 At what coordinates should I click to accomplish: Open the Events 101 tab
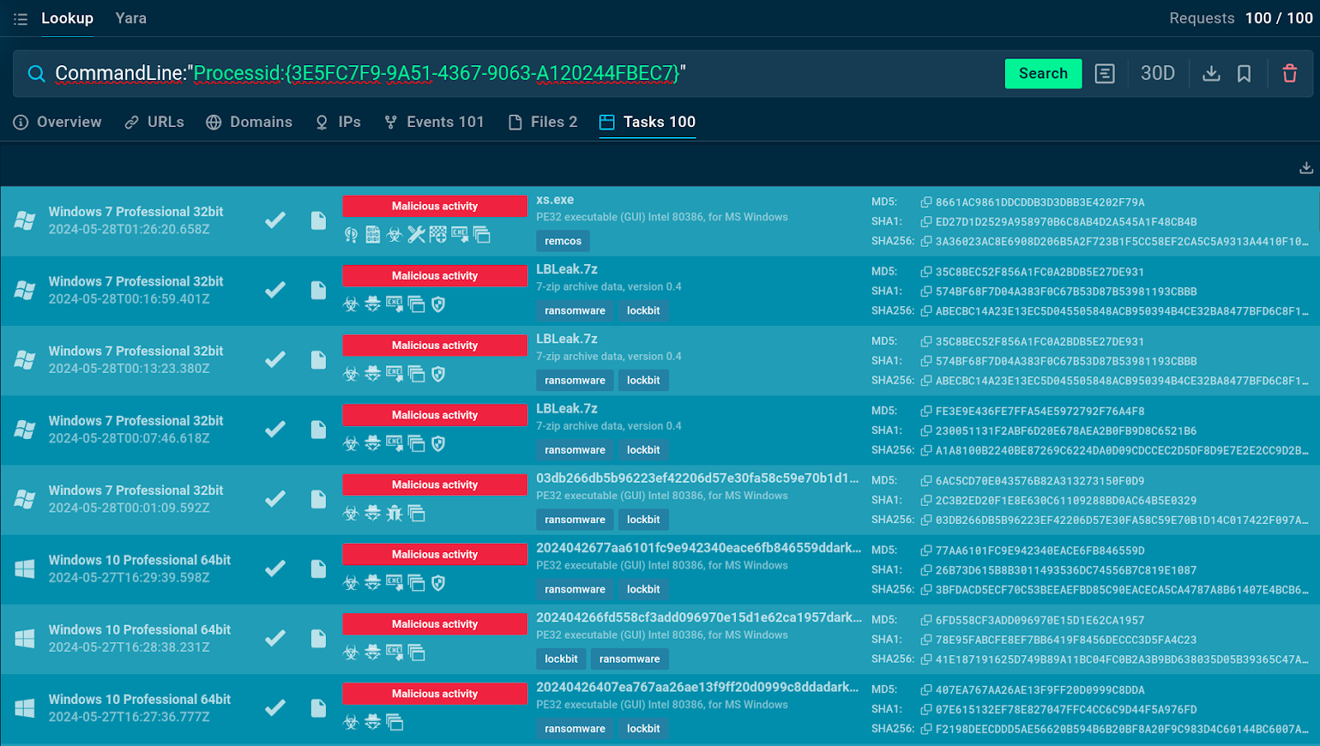tap(434, 122)
